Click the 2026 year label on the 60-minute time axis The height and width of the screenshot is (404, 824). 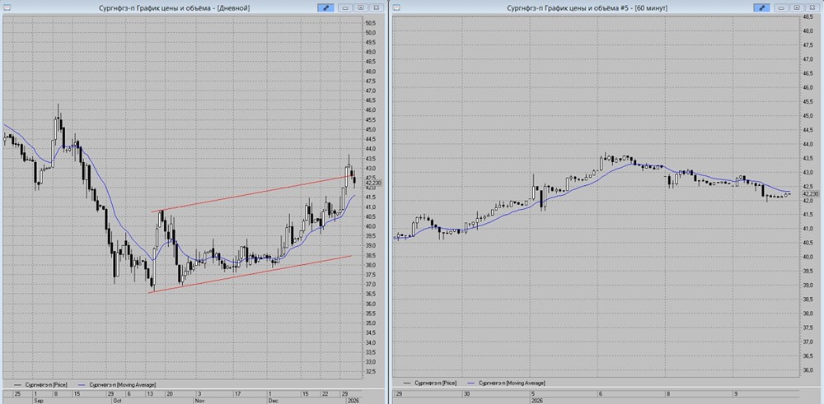pos(539,401)
